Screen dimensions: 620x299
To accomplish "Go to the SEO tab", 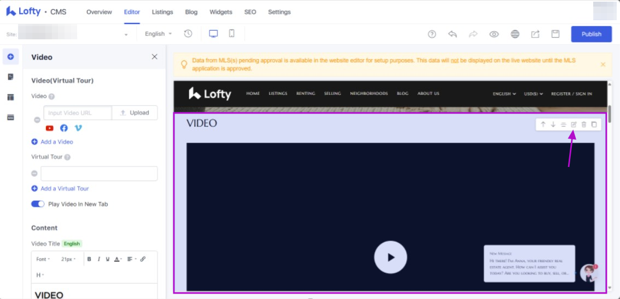I will [x=250, y=12].
